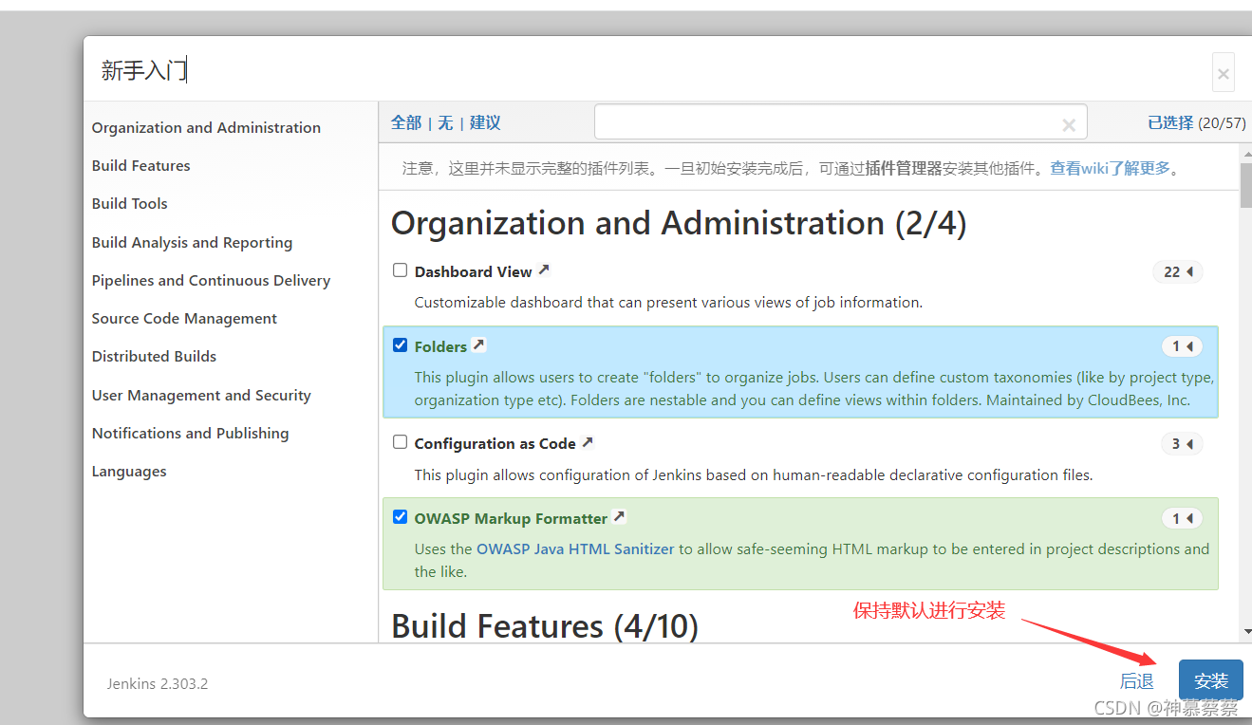Expand Folders plugin dependency badge
Image resolution: width=1252 pixels, height=725 pixels.
click(1182, 346)
